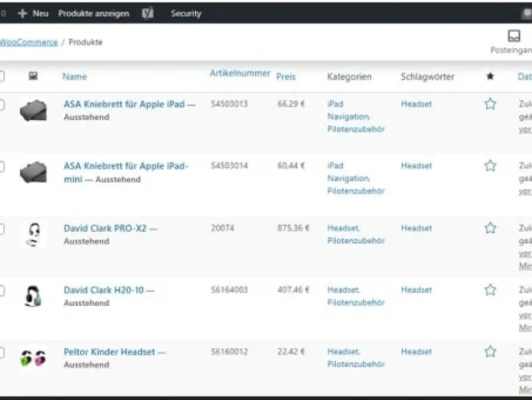Open product Peltor Kinder Headset
Screen dimensions: 532x400
pyautogui.click(x=109, y=352)
